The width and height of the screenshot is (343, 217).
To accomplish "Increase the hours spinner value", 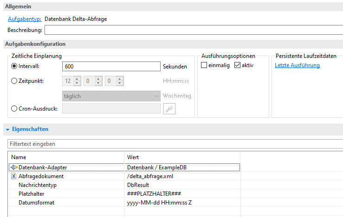I will point(77,79).
